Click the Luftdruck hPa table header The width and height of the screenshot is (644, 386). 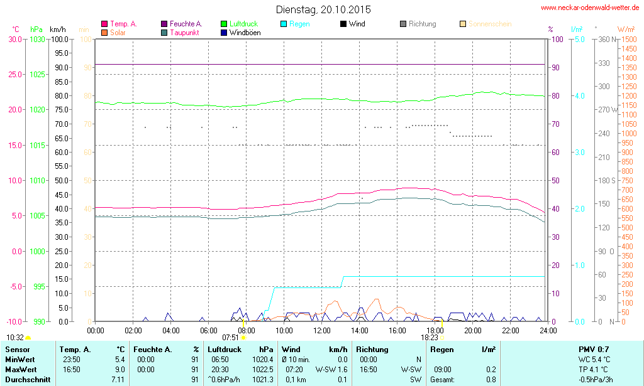241,349
